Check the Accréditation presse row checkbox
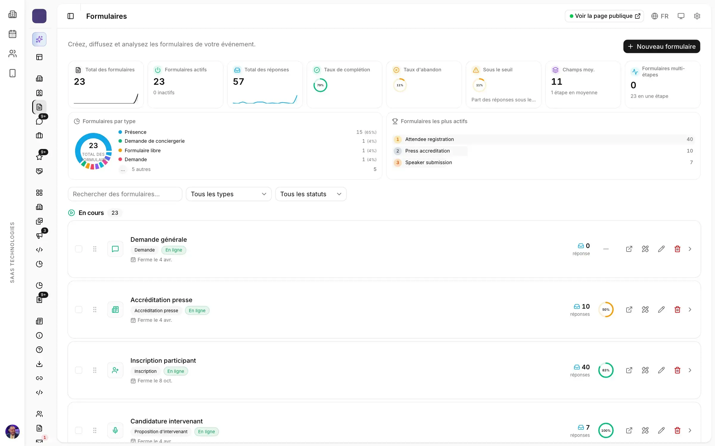Image resolution: width=715 pixels, height=446 pixels. (79, 310)
